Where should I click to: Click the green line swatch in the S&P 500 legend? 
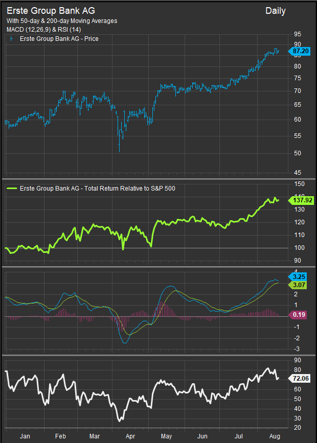point(12,189)
